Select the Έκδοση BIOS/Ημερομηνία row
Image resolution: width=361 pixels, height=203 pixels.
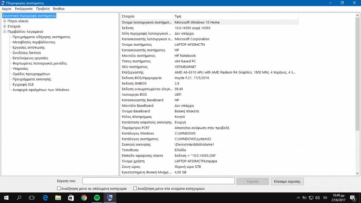[209, 78]
